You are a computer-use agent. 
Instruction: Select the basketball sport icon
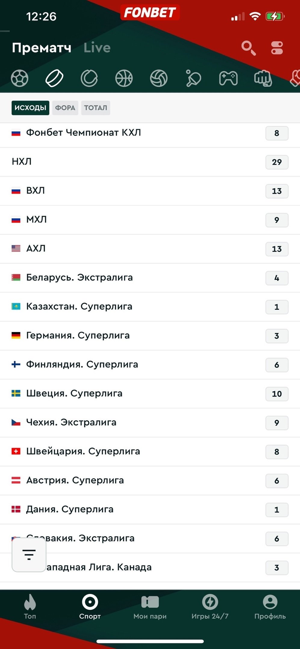click(124, 78)
